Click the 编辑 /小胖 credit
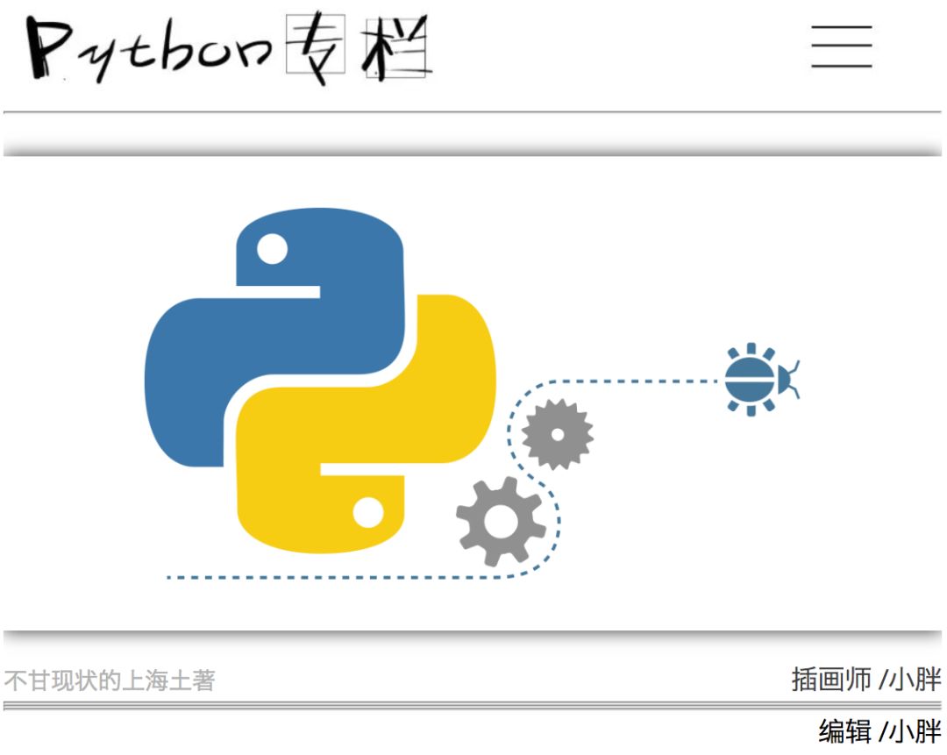This screenshot has width=947, height=755. coord(880,730)
